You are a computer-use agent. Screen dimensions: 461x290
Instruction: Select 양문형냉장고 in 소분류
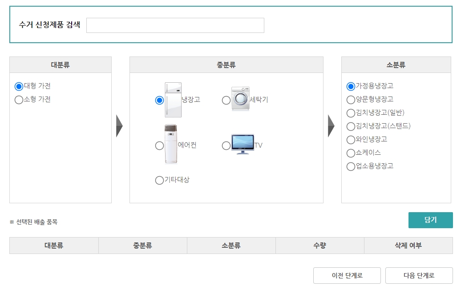coord(350,100)
